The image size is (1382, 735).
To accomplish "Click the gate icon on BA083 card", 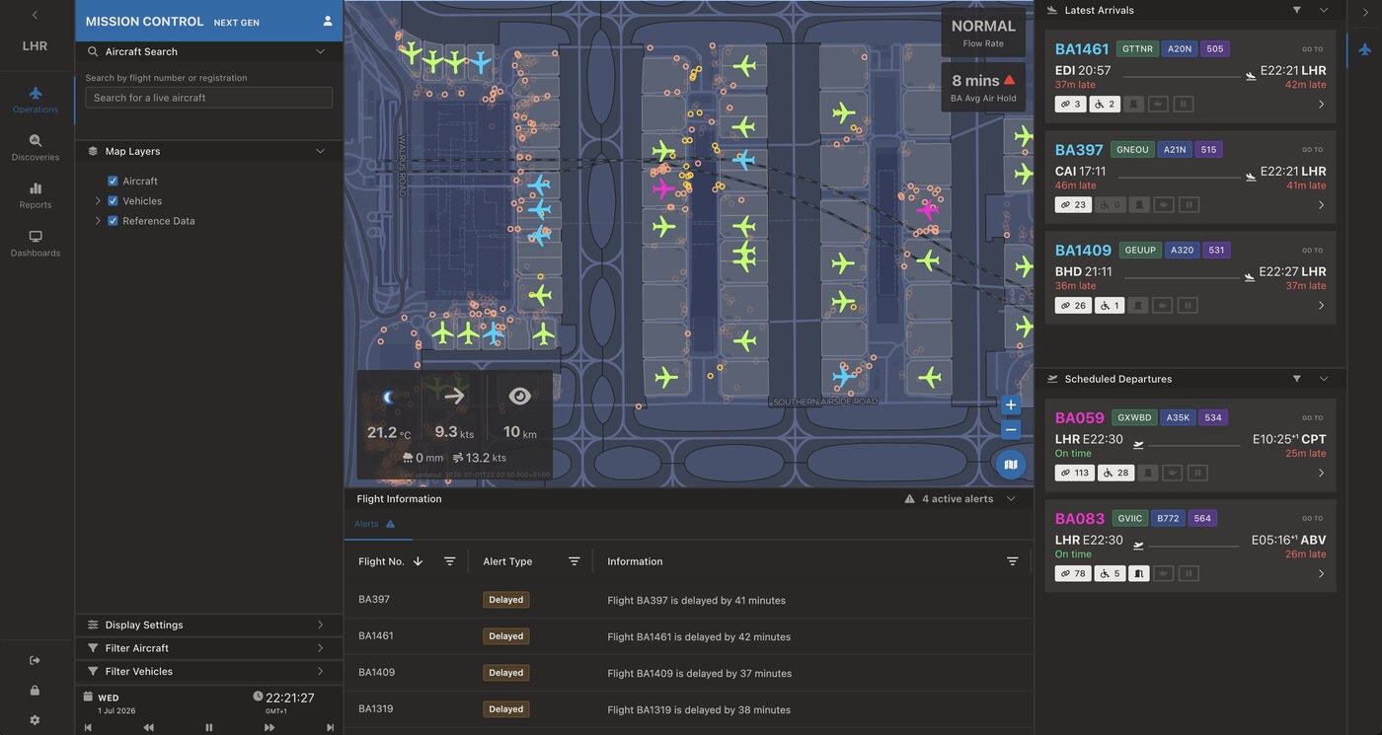I will (x=1139, y=573).
